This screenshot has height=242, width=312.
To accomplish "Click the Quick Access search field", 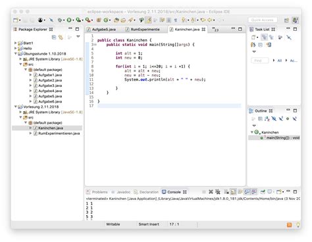I will (x=263, y=20).
